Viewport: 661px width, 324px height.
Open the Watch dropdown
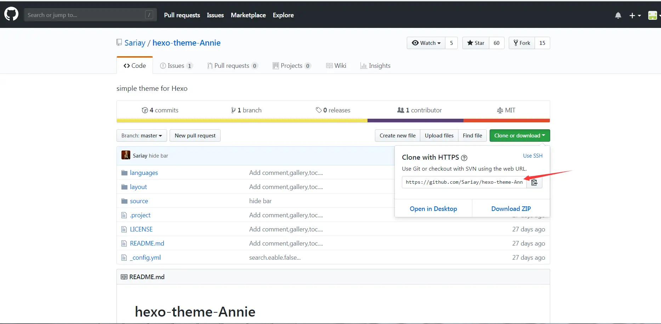(426, 43)
